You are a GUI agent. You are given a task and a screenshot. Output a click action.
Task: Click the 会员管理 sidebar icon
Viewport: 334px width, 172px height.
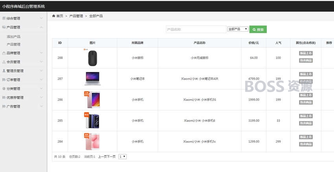(4, 62)
